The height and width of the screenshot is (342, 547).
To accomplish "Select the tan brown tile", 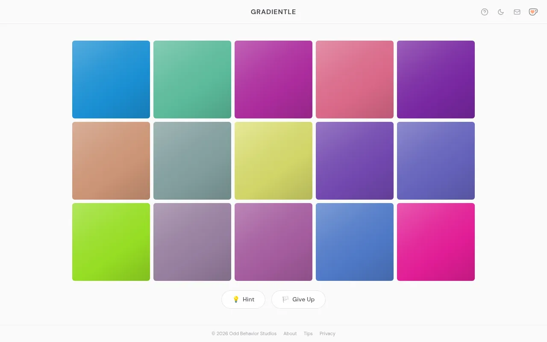I will tap(111, 161).
